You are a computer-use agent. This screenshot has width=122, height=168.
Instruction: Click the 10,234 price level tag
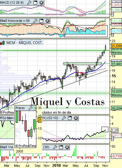(x=117, y=108)
